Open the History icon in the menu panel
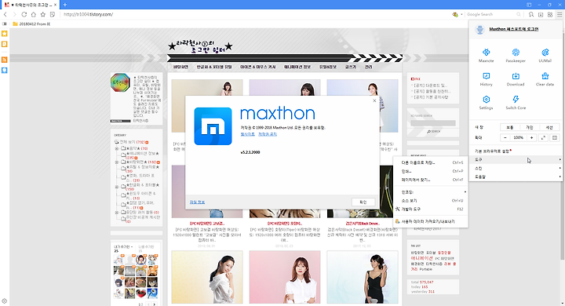 (486, 76)
